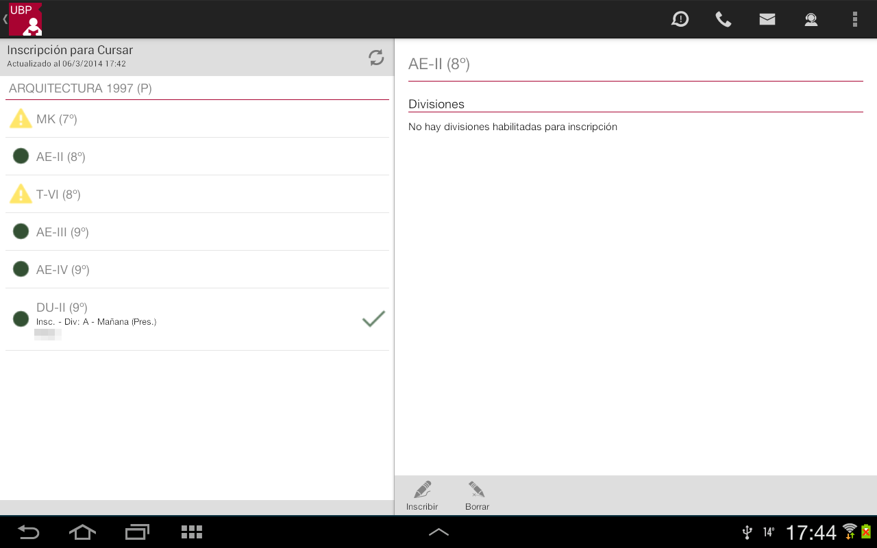877x548 pixels.
Task: Click the warning triangle beside MK
Action: tap(21, 119)
